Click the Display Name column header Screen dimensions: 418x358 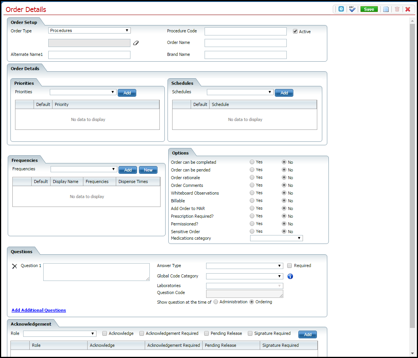(67, 182)
